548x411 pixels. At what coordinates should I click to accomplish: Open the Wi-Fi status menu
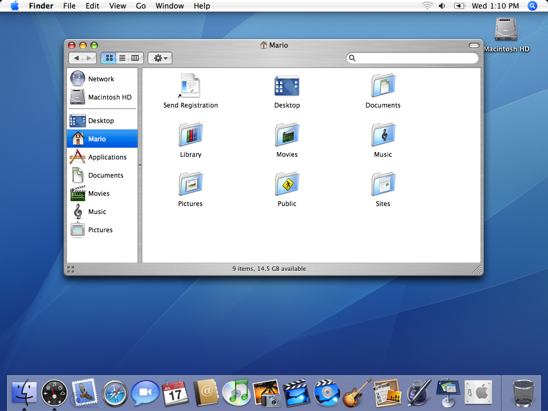pos(427,6)
